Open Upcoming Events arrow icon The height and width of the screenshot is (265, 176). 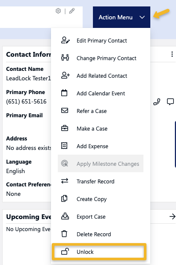[172, 216]
